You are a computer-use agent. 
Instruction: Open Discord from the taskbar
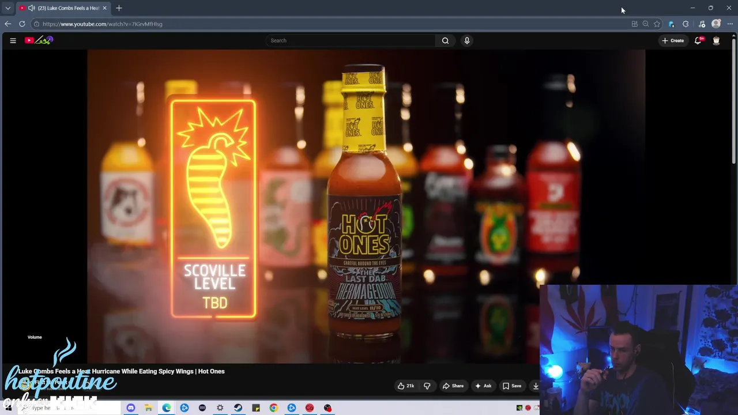[131, 408]
